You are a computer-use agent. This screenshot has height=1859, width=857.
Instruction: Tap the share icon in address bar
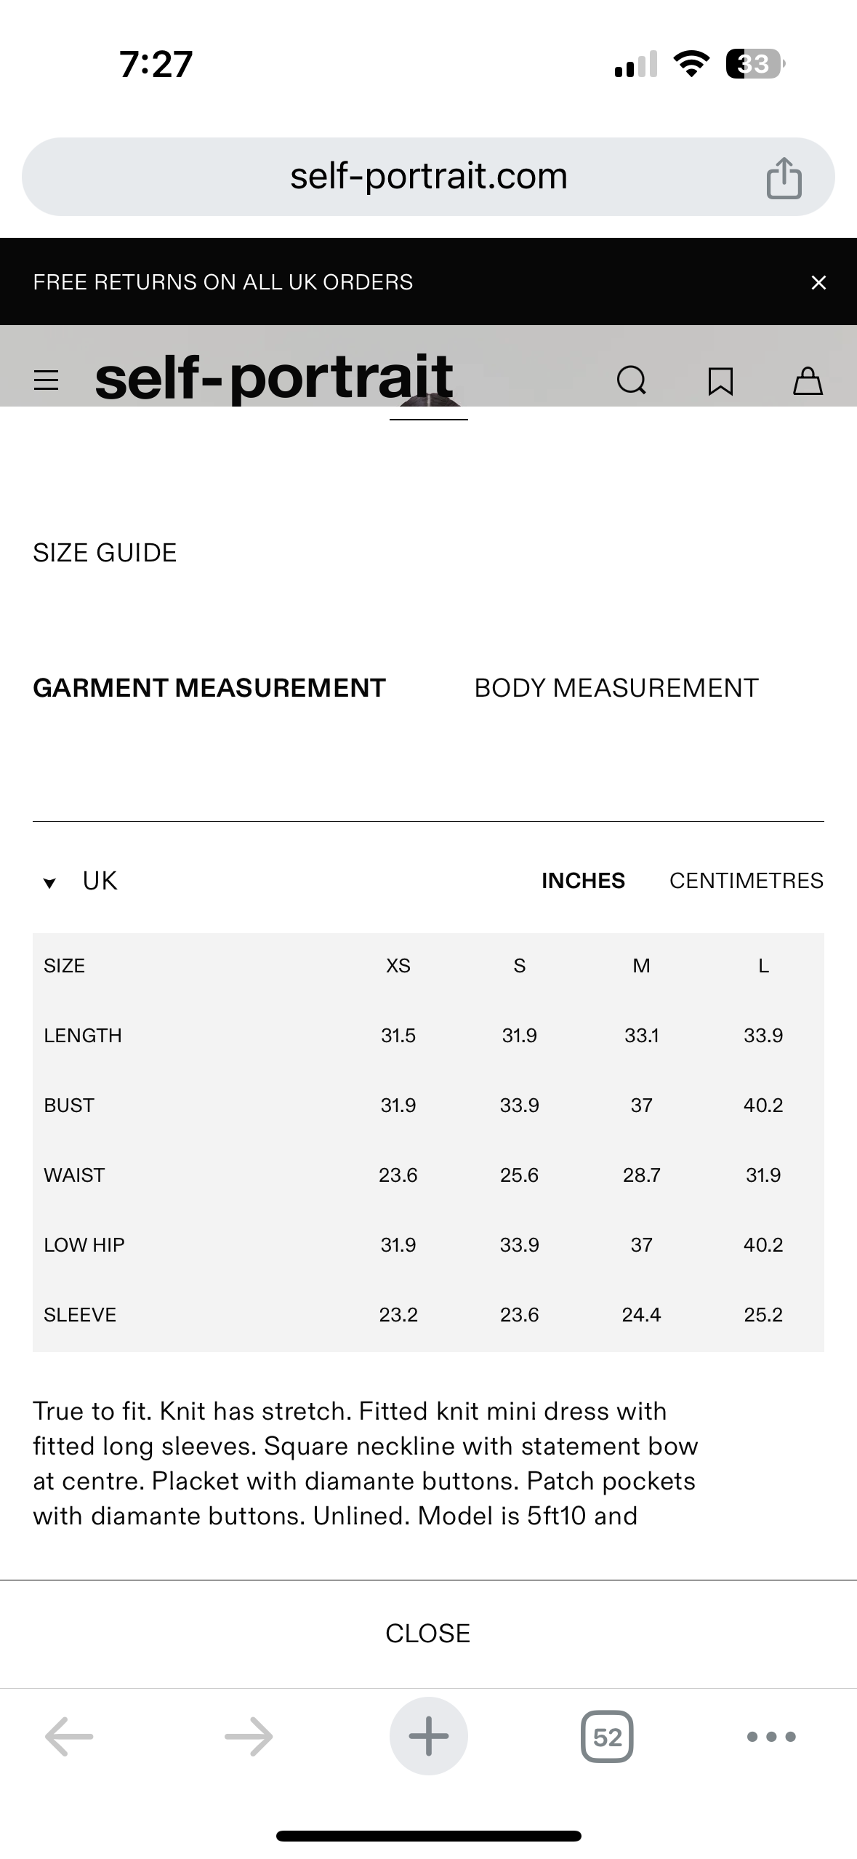pos(784,177)
